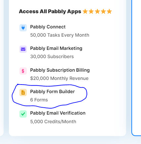
Task: Select the Pabbly Email Verification title
Action: [58, 113]
